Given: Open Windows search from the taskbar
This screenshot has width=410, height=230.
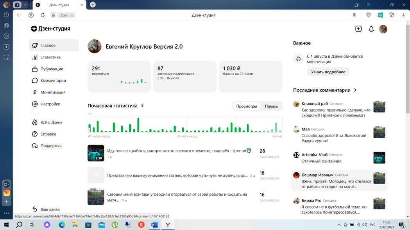Looking at the screenshot, I should pyautogui.click(x=19, y=225).
